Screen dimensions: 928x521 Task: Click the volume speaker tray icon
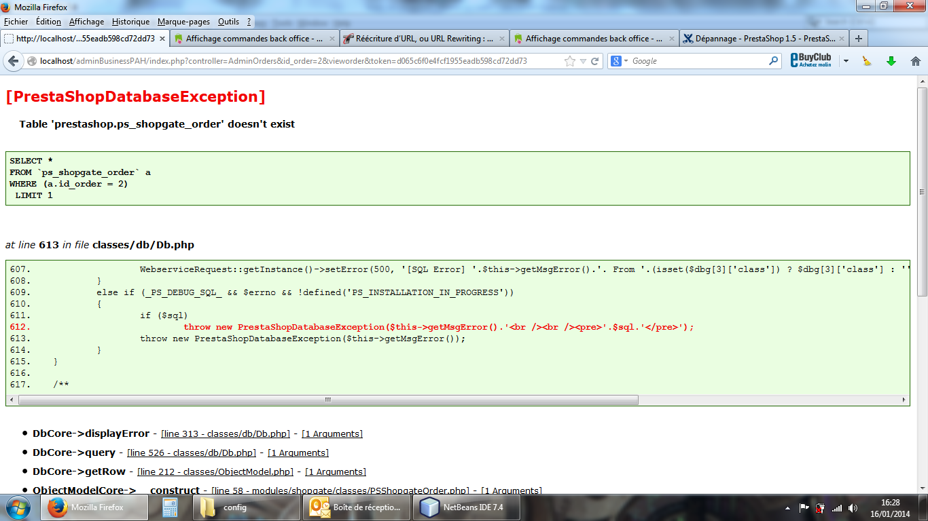[853, 507]
